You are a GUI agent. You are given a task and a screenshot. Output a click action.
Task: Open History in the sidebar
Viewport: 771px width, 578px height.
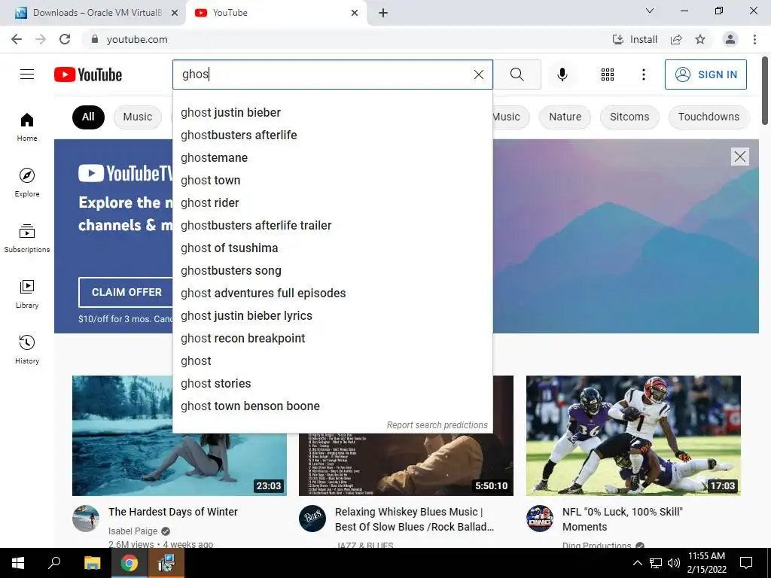(27, 349)
